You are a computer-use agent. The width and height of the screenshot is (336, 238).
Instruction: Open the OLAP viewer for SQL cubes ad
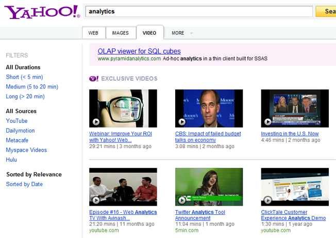[x=139, y=51]
